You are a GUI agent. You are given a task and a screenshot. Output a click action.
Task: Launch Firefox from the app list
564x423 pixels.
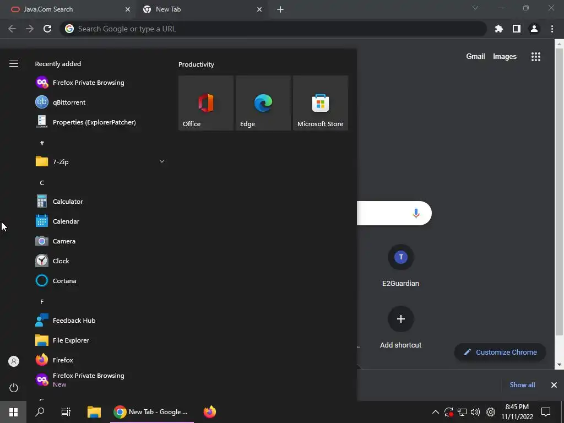pyautogui.click(x=100, y=360)
